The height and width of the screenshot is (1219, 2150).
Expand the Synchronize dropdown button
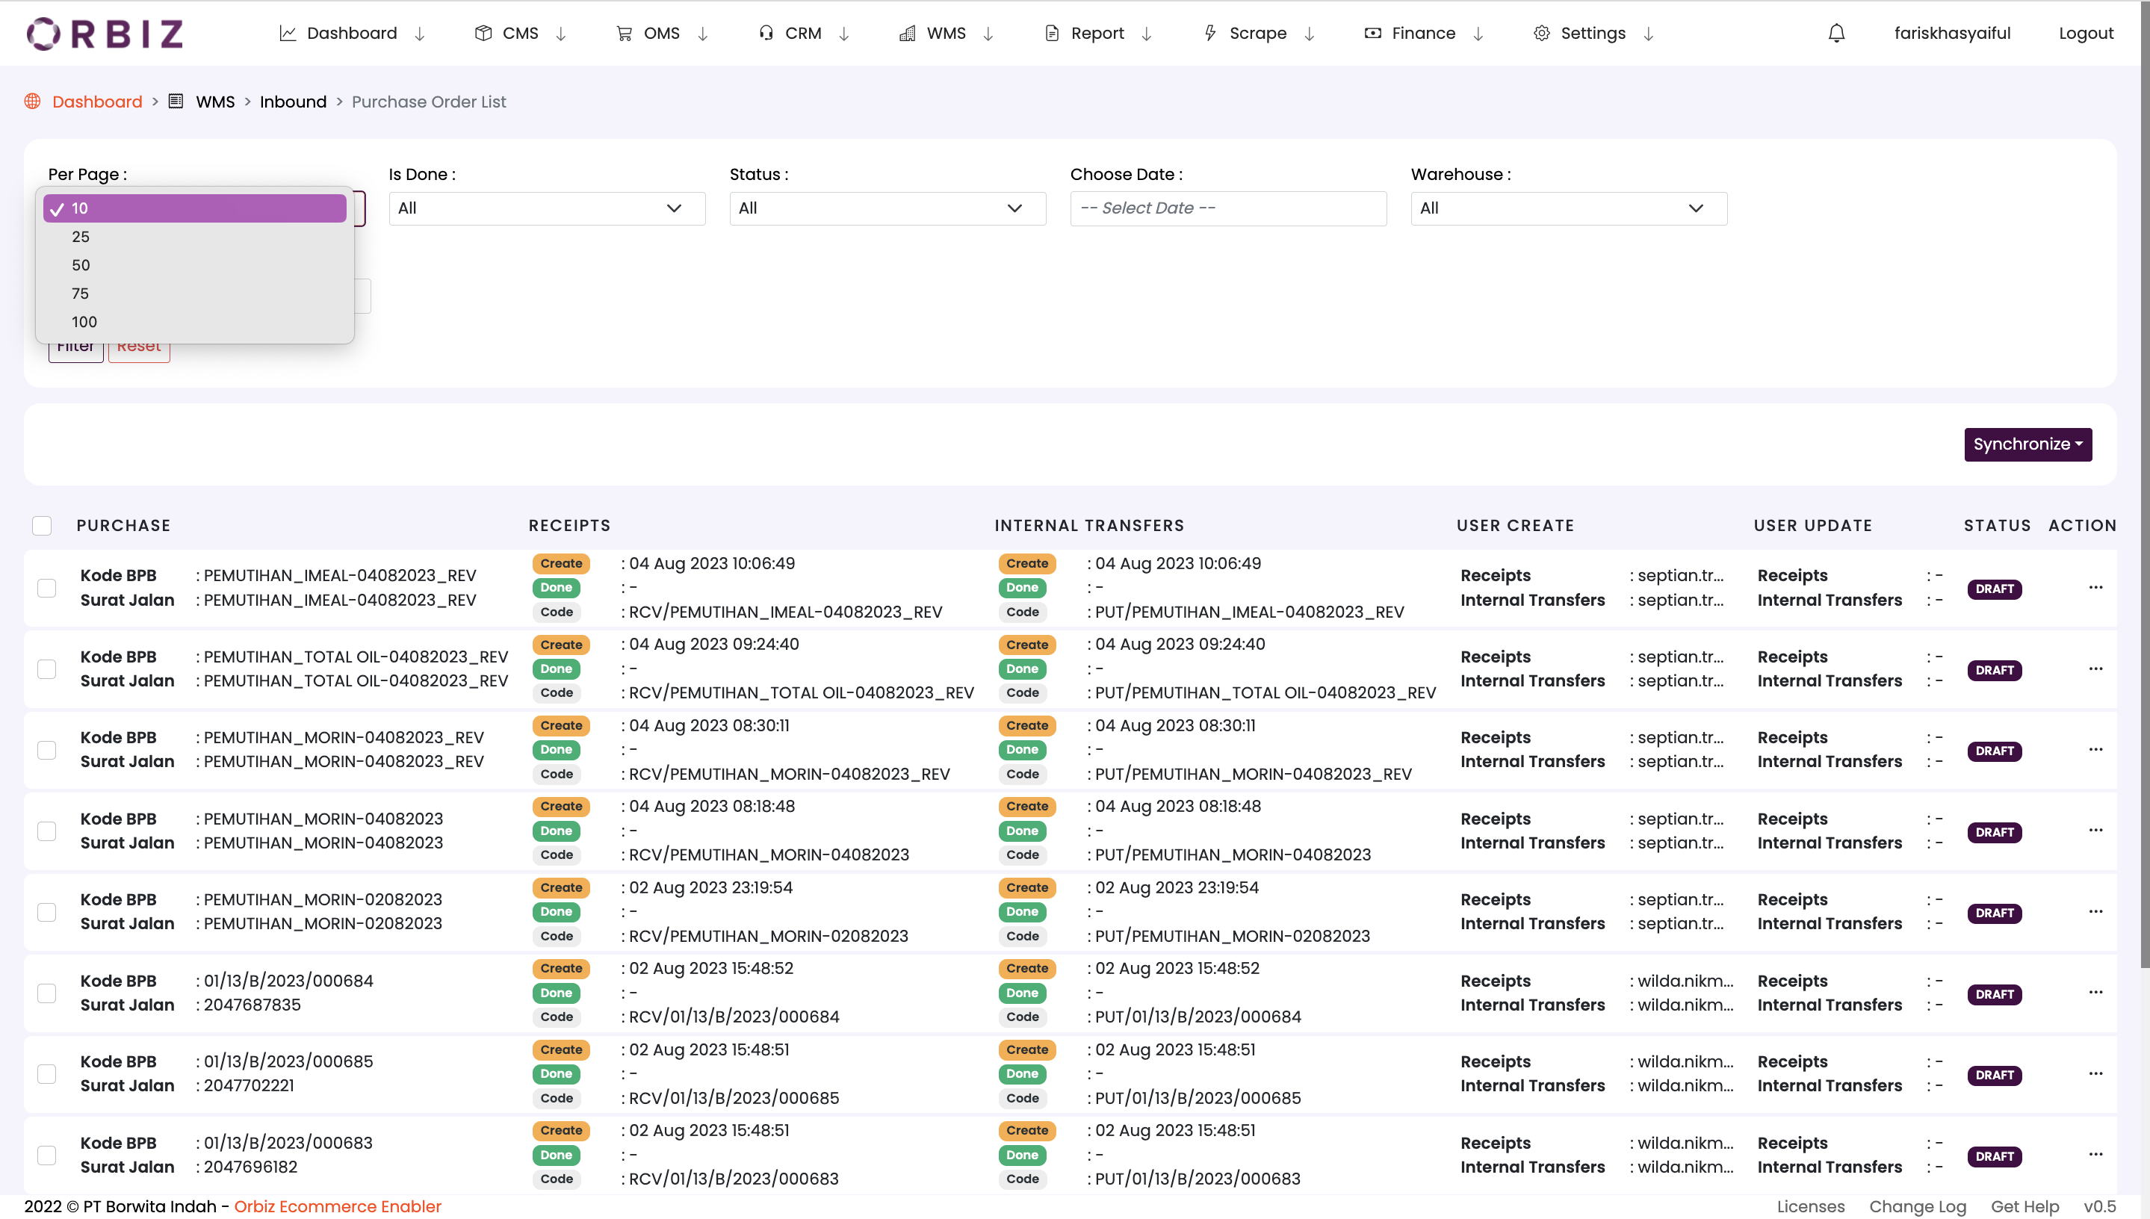coord(2027,444)
